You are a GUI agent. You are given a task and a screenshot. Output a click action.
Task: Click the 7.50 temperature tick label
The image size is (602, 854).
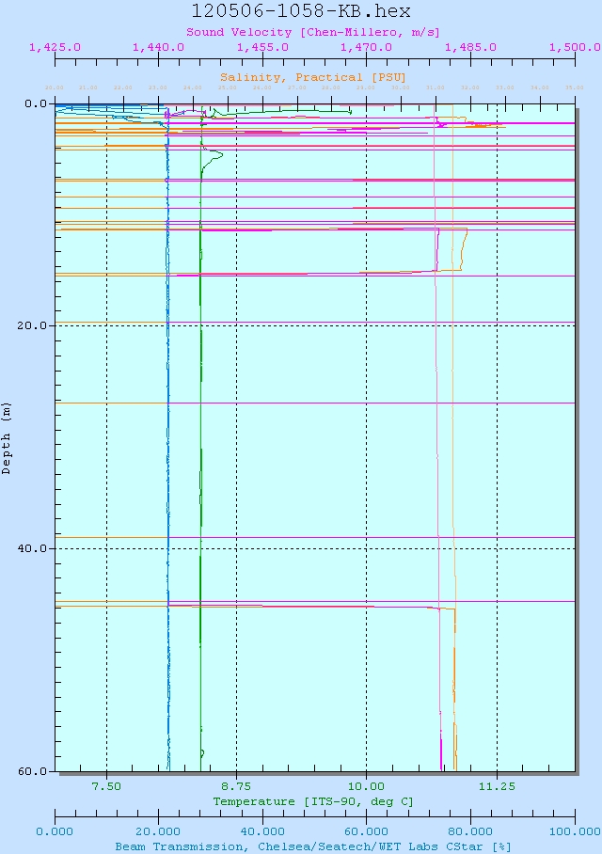coord(106,786)
